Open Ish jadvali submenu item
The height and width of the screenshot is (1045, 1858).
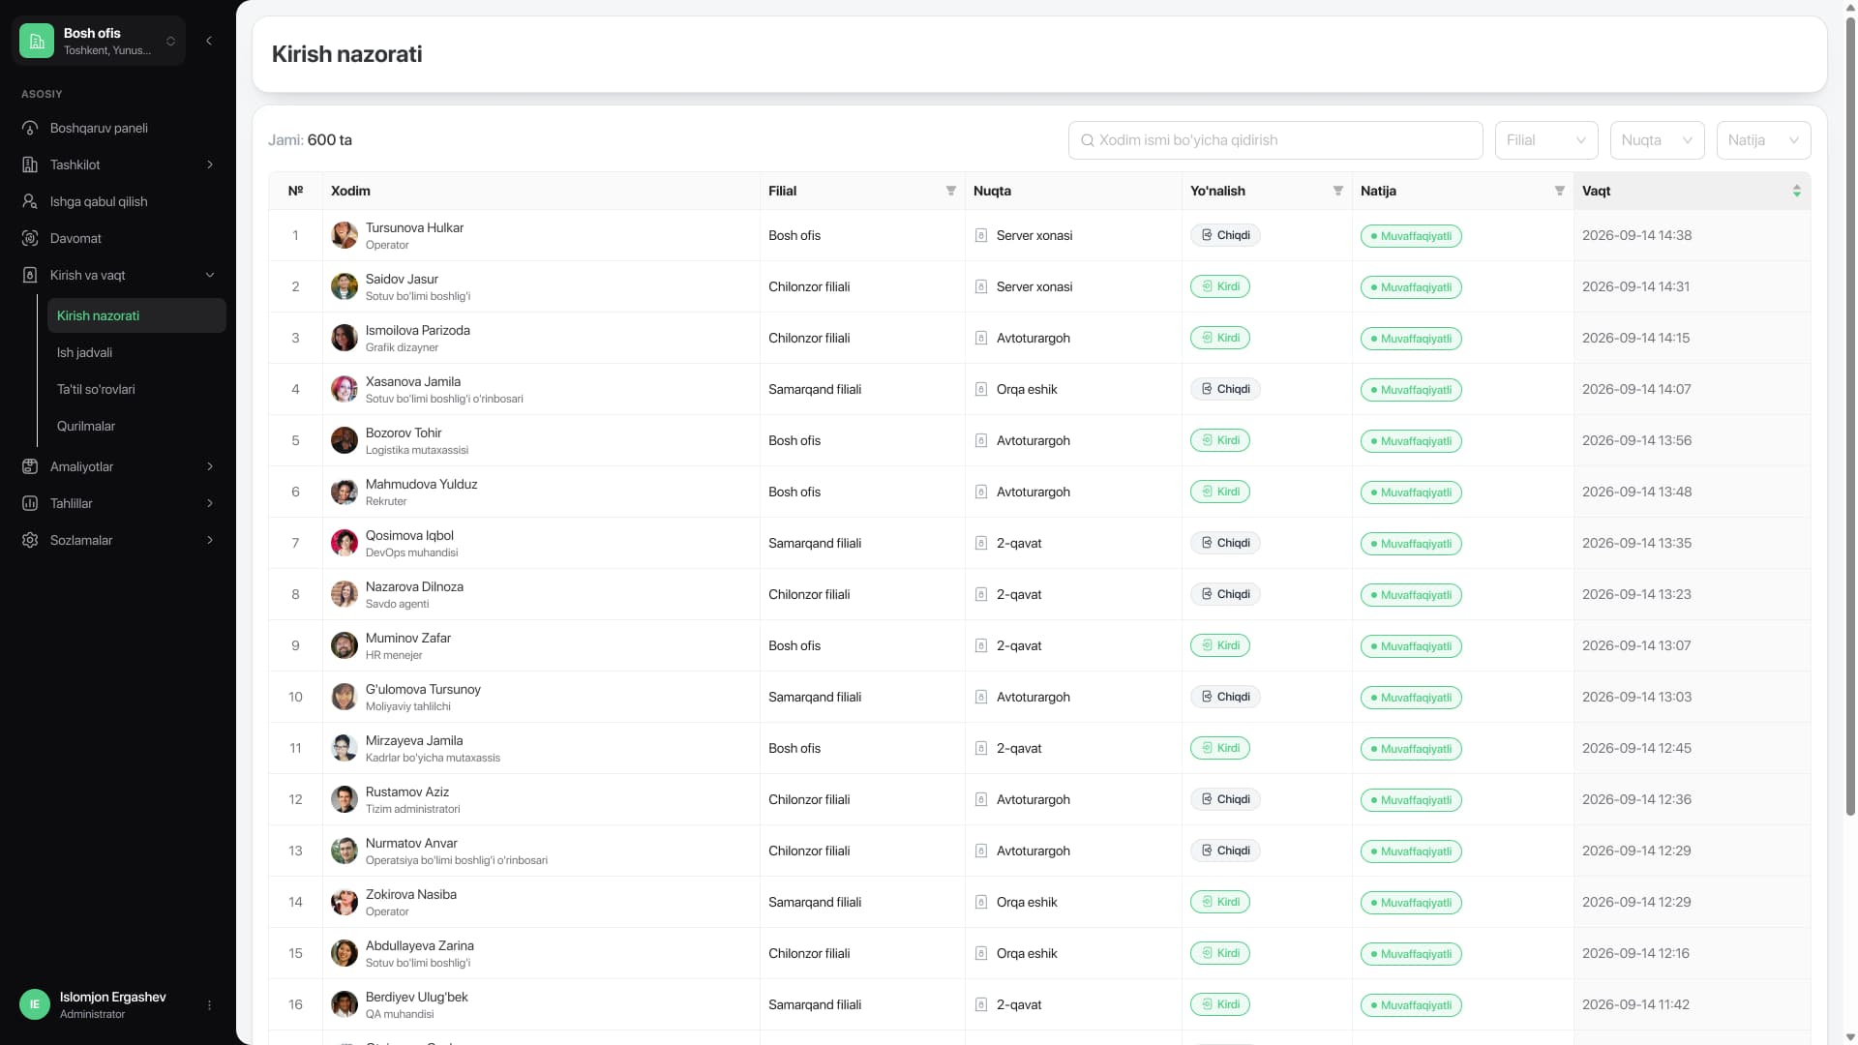[136, 352]
